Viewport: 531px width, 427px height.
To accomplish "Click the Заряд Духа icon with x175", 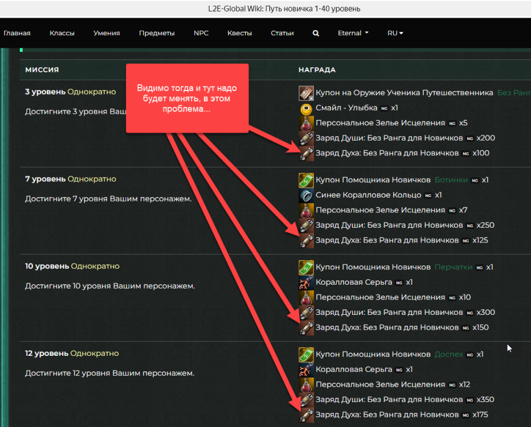I will 306,415.
